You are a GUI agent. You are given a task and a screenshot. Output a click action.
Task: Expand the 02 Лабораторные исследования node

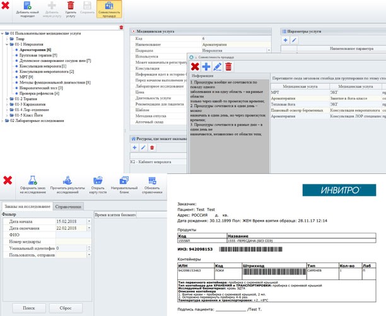click(x=3, y=120)
